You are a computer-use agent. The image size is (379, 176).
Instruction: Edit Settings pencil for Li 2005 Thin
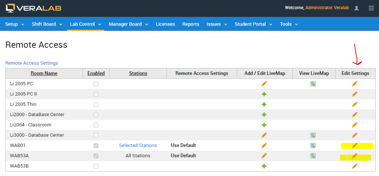[355, 104]
